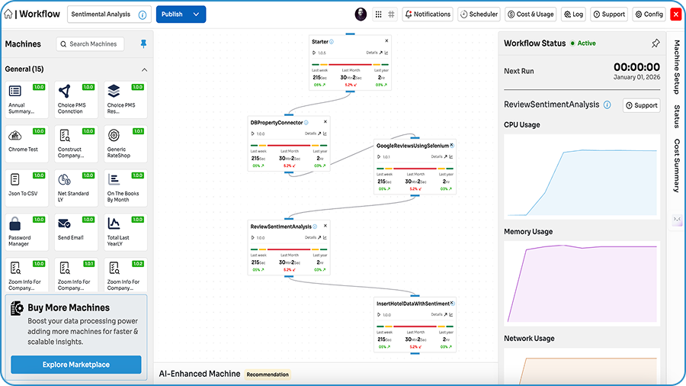
Task: Click the home icon beside Workflow
Action: [x=8, y=14]
